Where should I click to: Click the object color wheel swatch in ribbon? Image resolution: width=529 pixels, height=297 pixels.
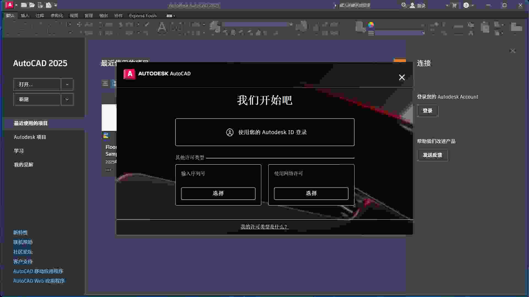pos(371,25)
